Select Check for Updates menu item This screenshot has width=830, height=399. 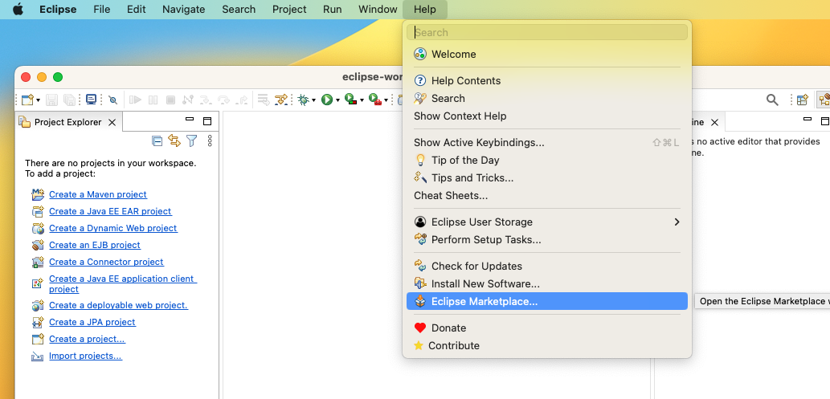[x=547, y=267]
